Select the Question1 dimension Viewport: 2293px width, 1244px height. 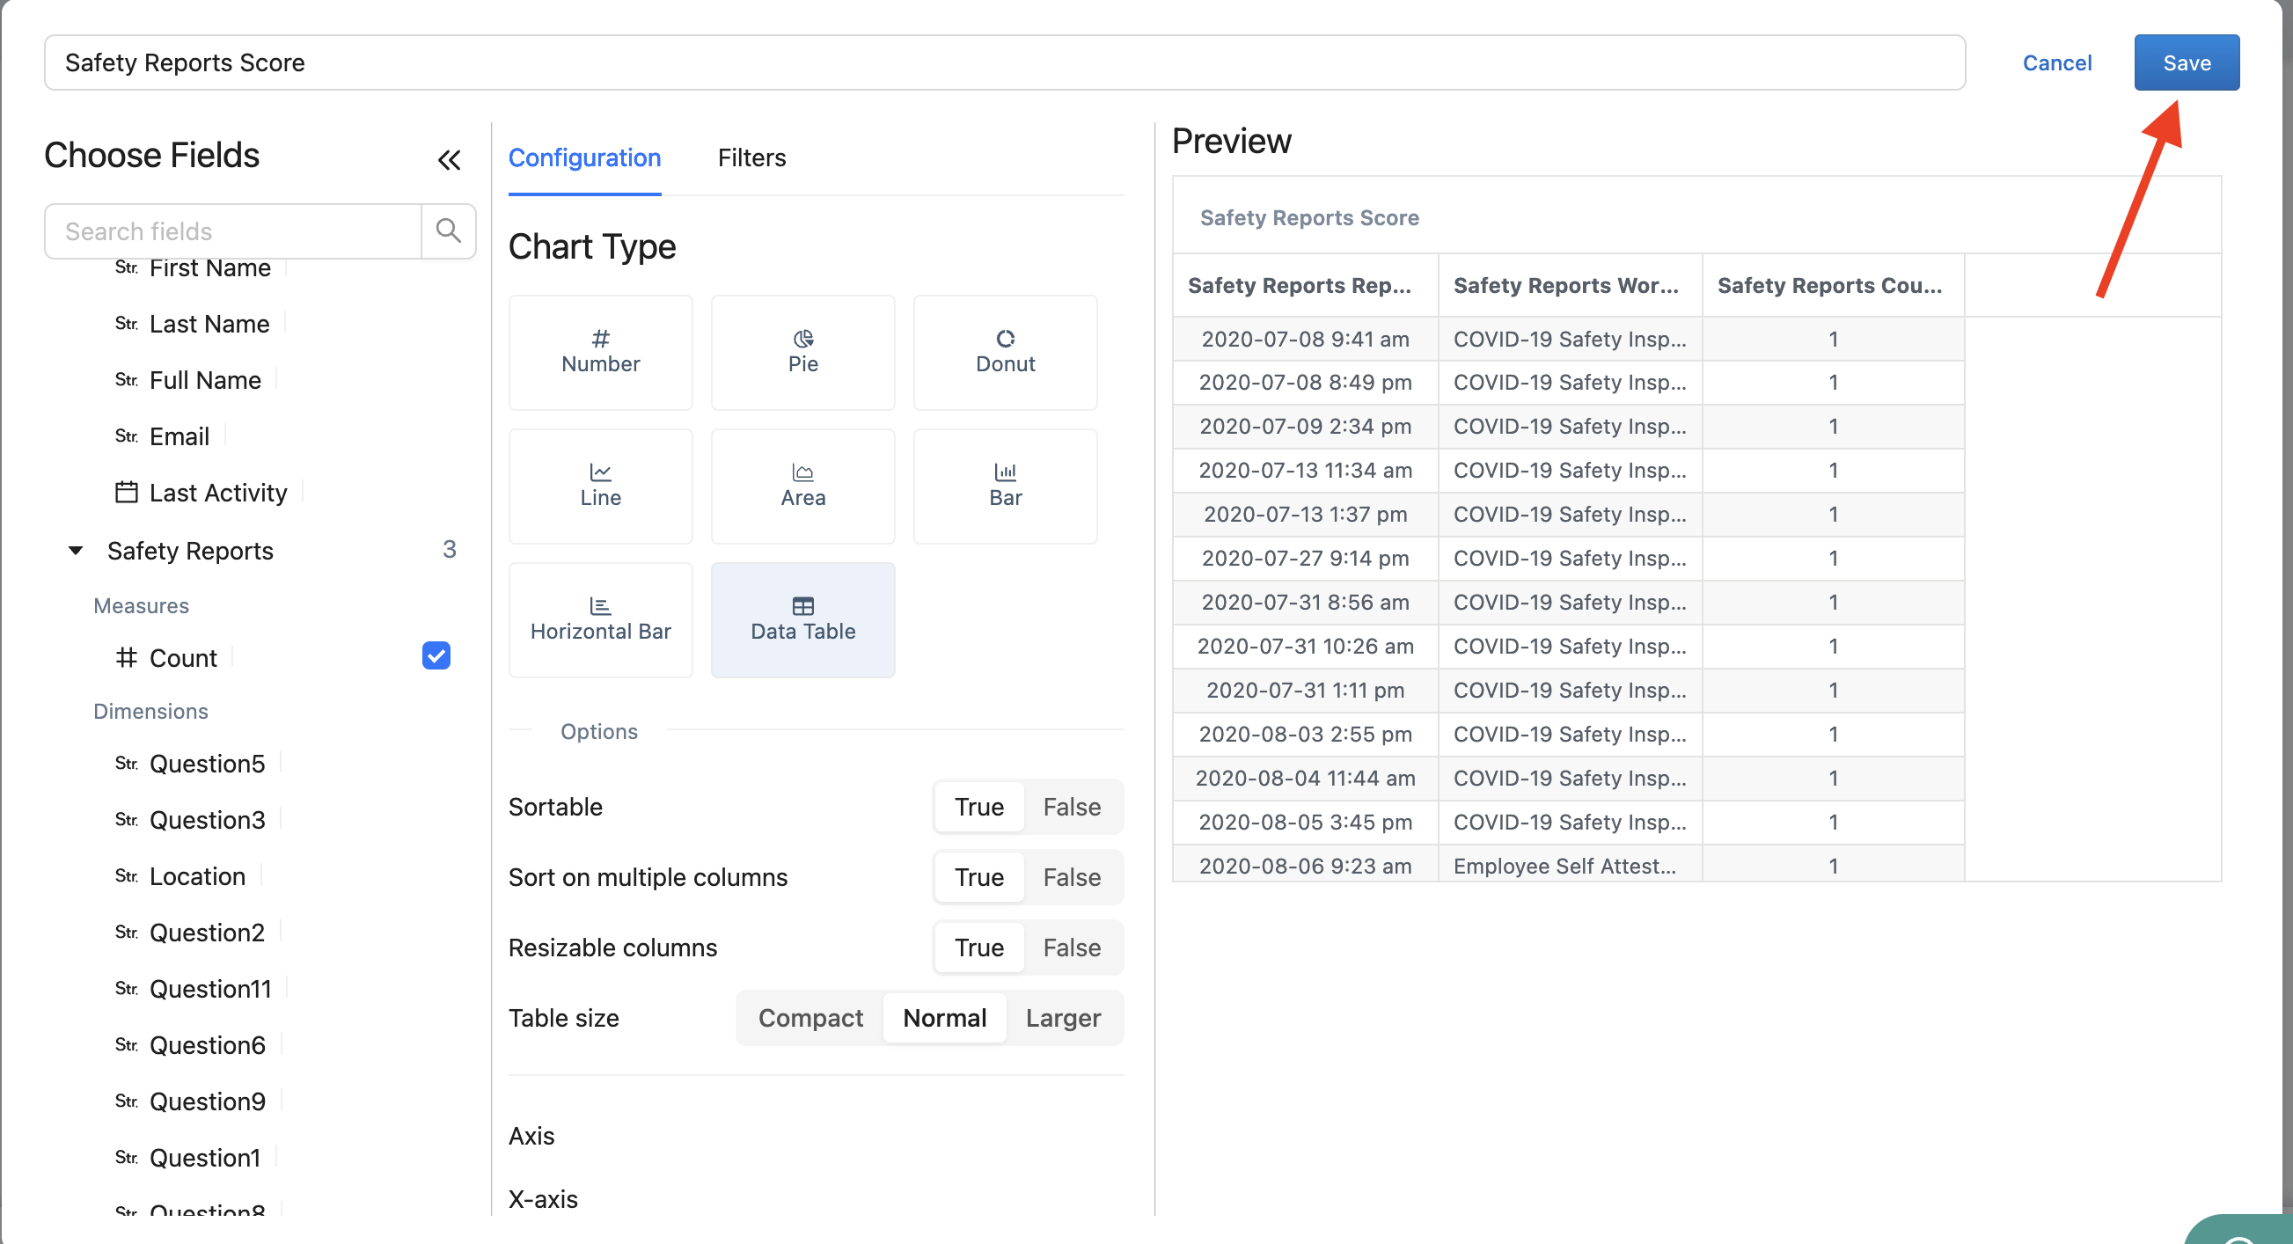[x=205, y=1157]
